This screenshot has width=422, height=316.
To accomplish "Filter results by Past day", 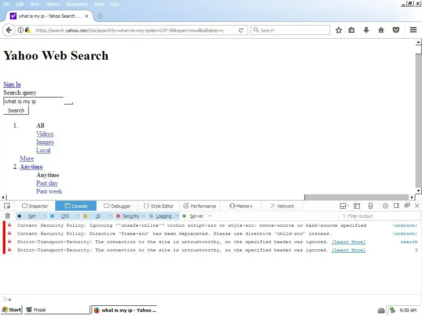I will point(47,183).
